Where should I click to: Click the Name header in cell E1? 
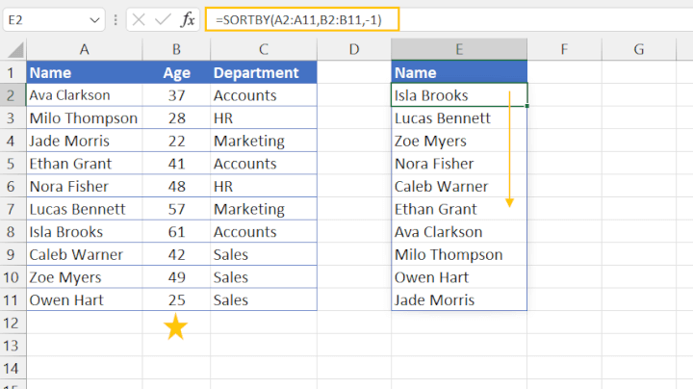tap(459, 72)
